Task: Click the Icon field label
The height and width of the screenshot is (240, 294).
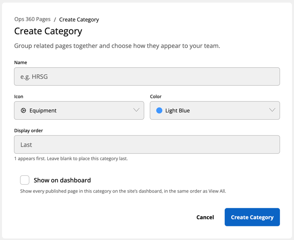Action: pyautogui.click(x=19, y=97)
